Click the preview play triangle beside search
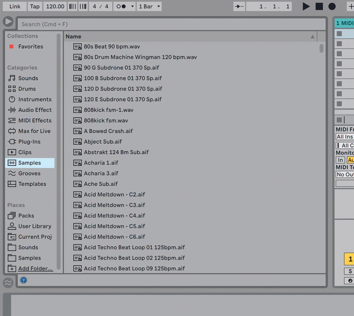The image size is (354, 316). (8, 21)
